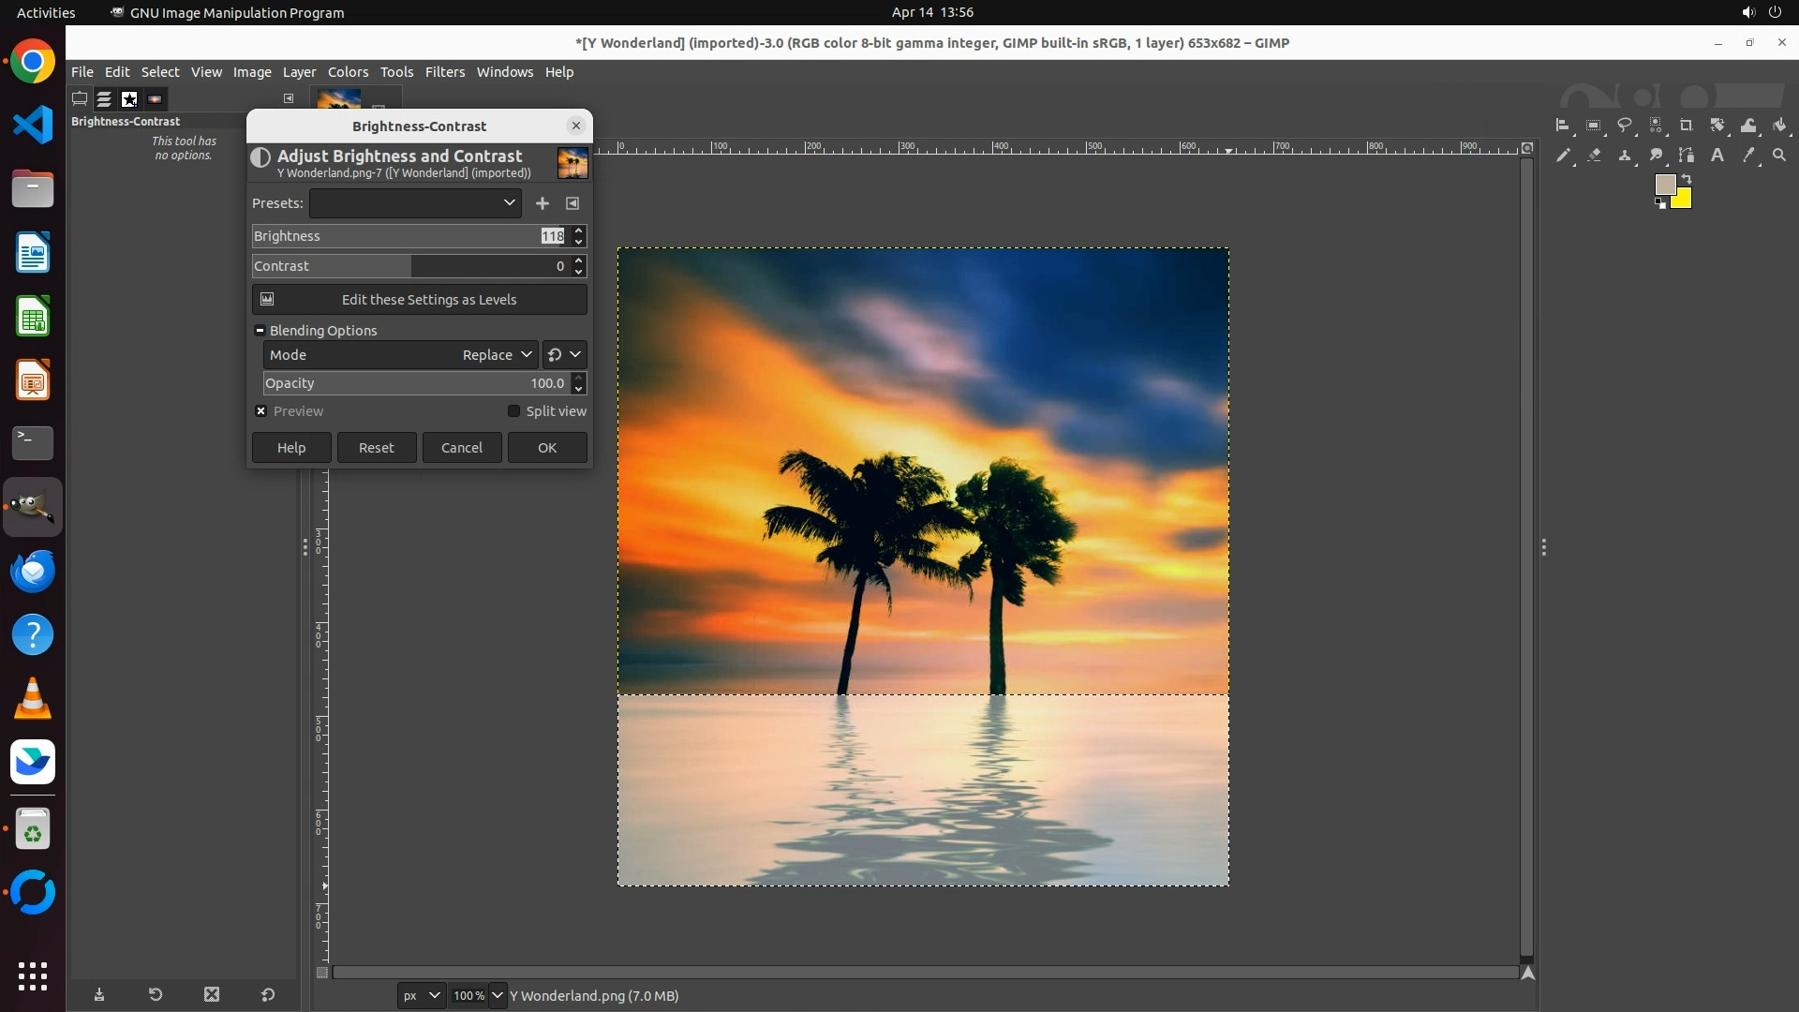Select the Bucket Fill tool
Image resolution: width=1799 pixels, height=1012 pixels.
click(1779, 125)
